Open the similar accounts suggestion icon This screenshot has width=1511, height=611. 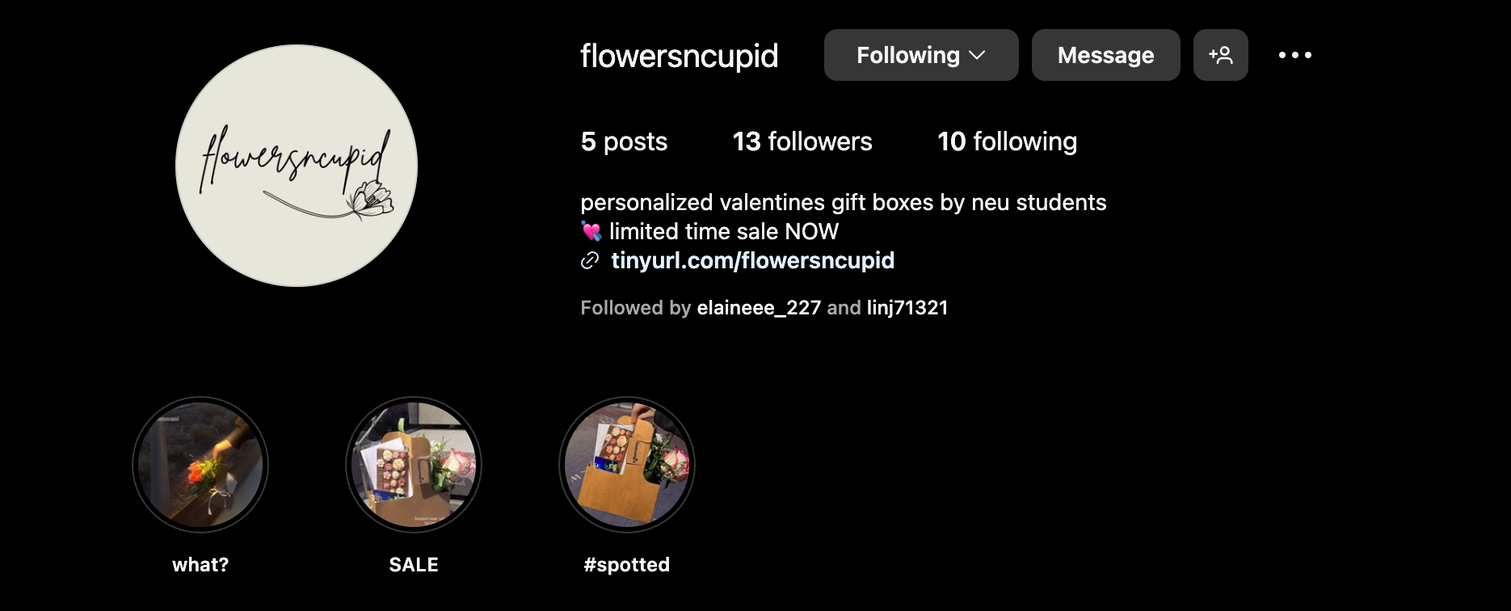pos(1220,55)
